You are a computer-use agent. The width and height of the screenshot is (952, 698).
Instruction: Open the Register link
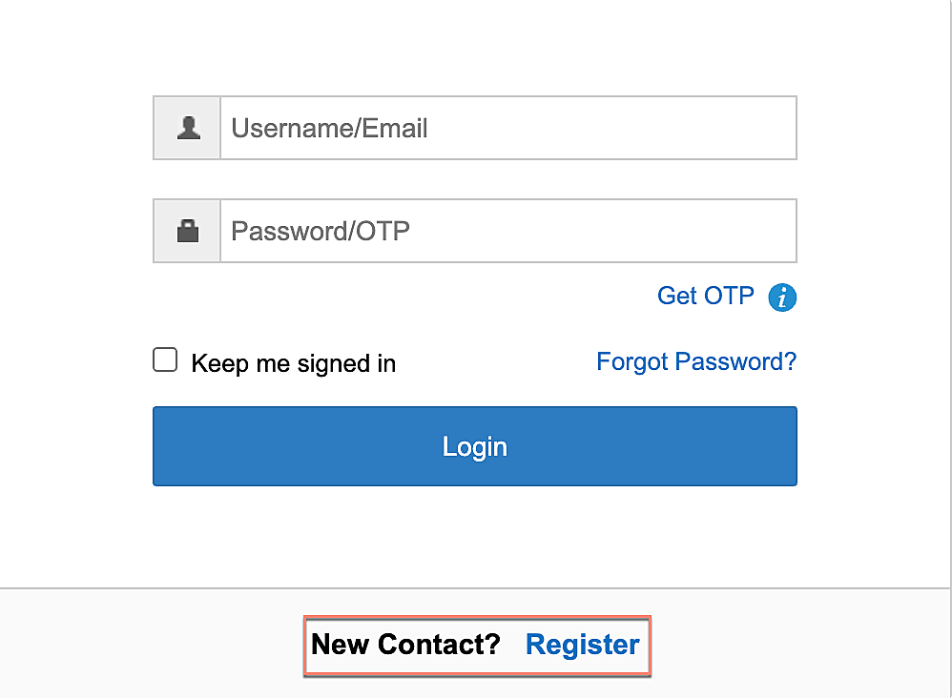pos(582,645)
